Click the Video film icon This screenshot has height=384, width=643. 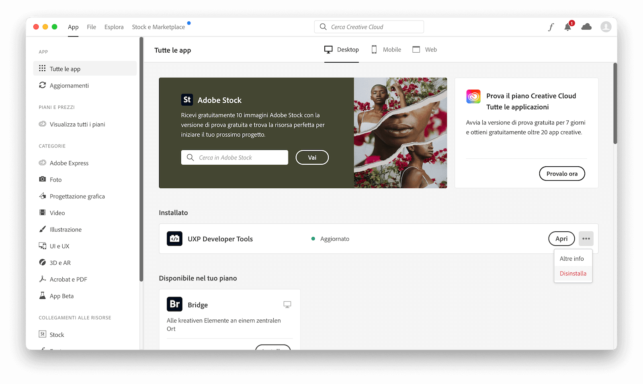[x=42, y=212]
